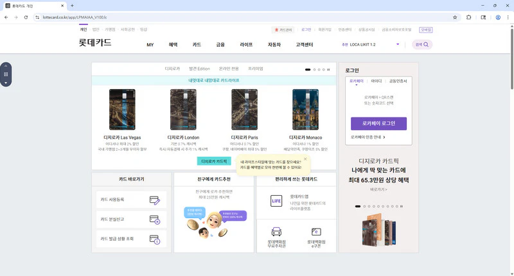Open the 카드 발급 상황 조회 card icon
514x276 pixels.
(x=154, y=239)
